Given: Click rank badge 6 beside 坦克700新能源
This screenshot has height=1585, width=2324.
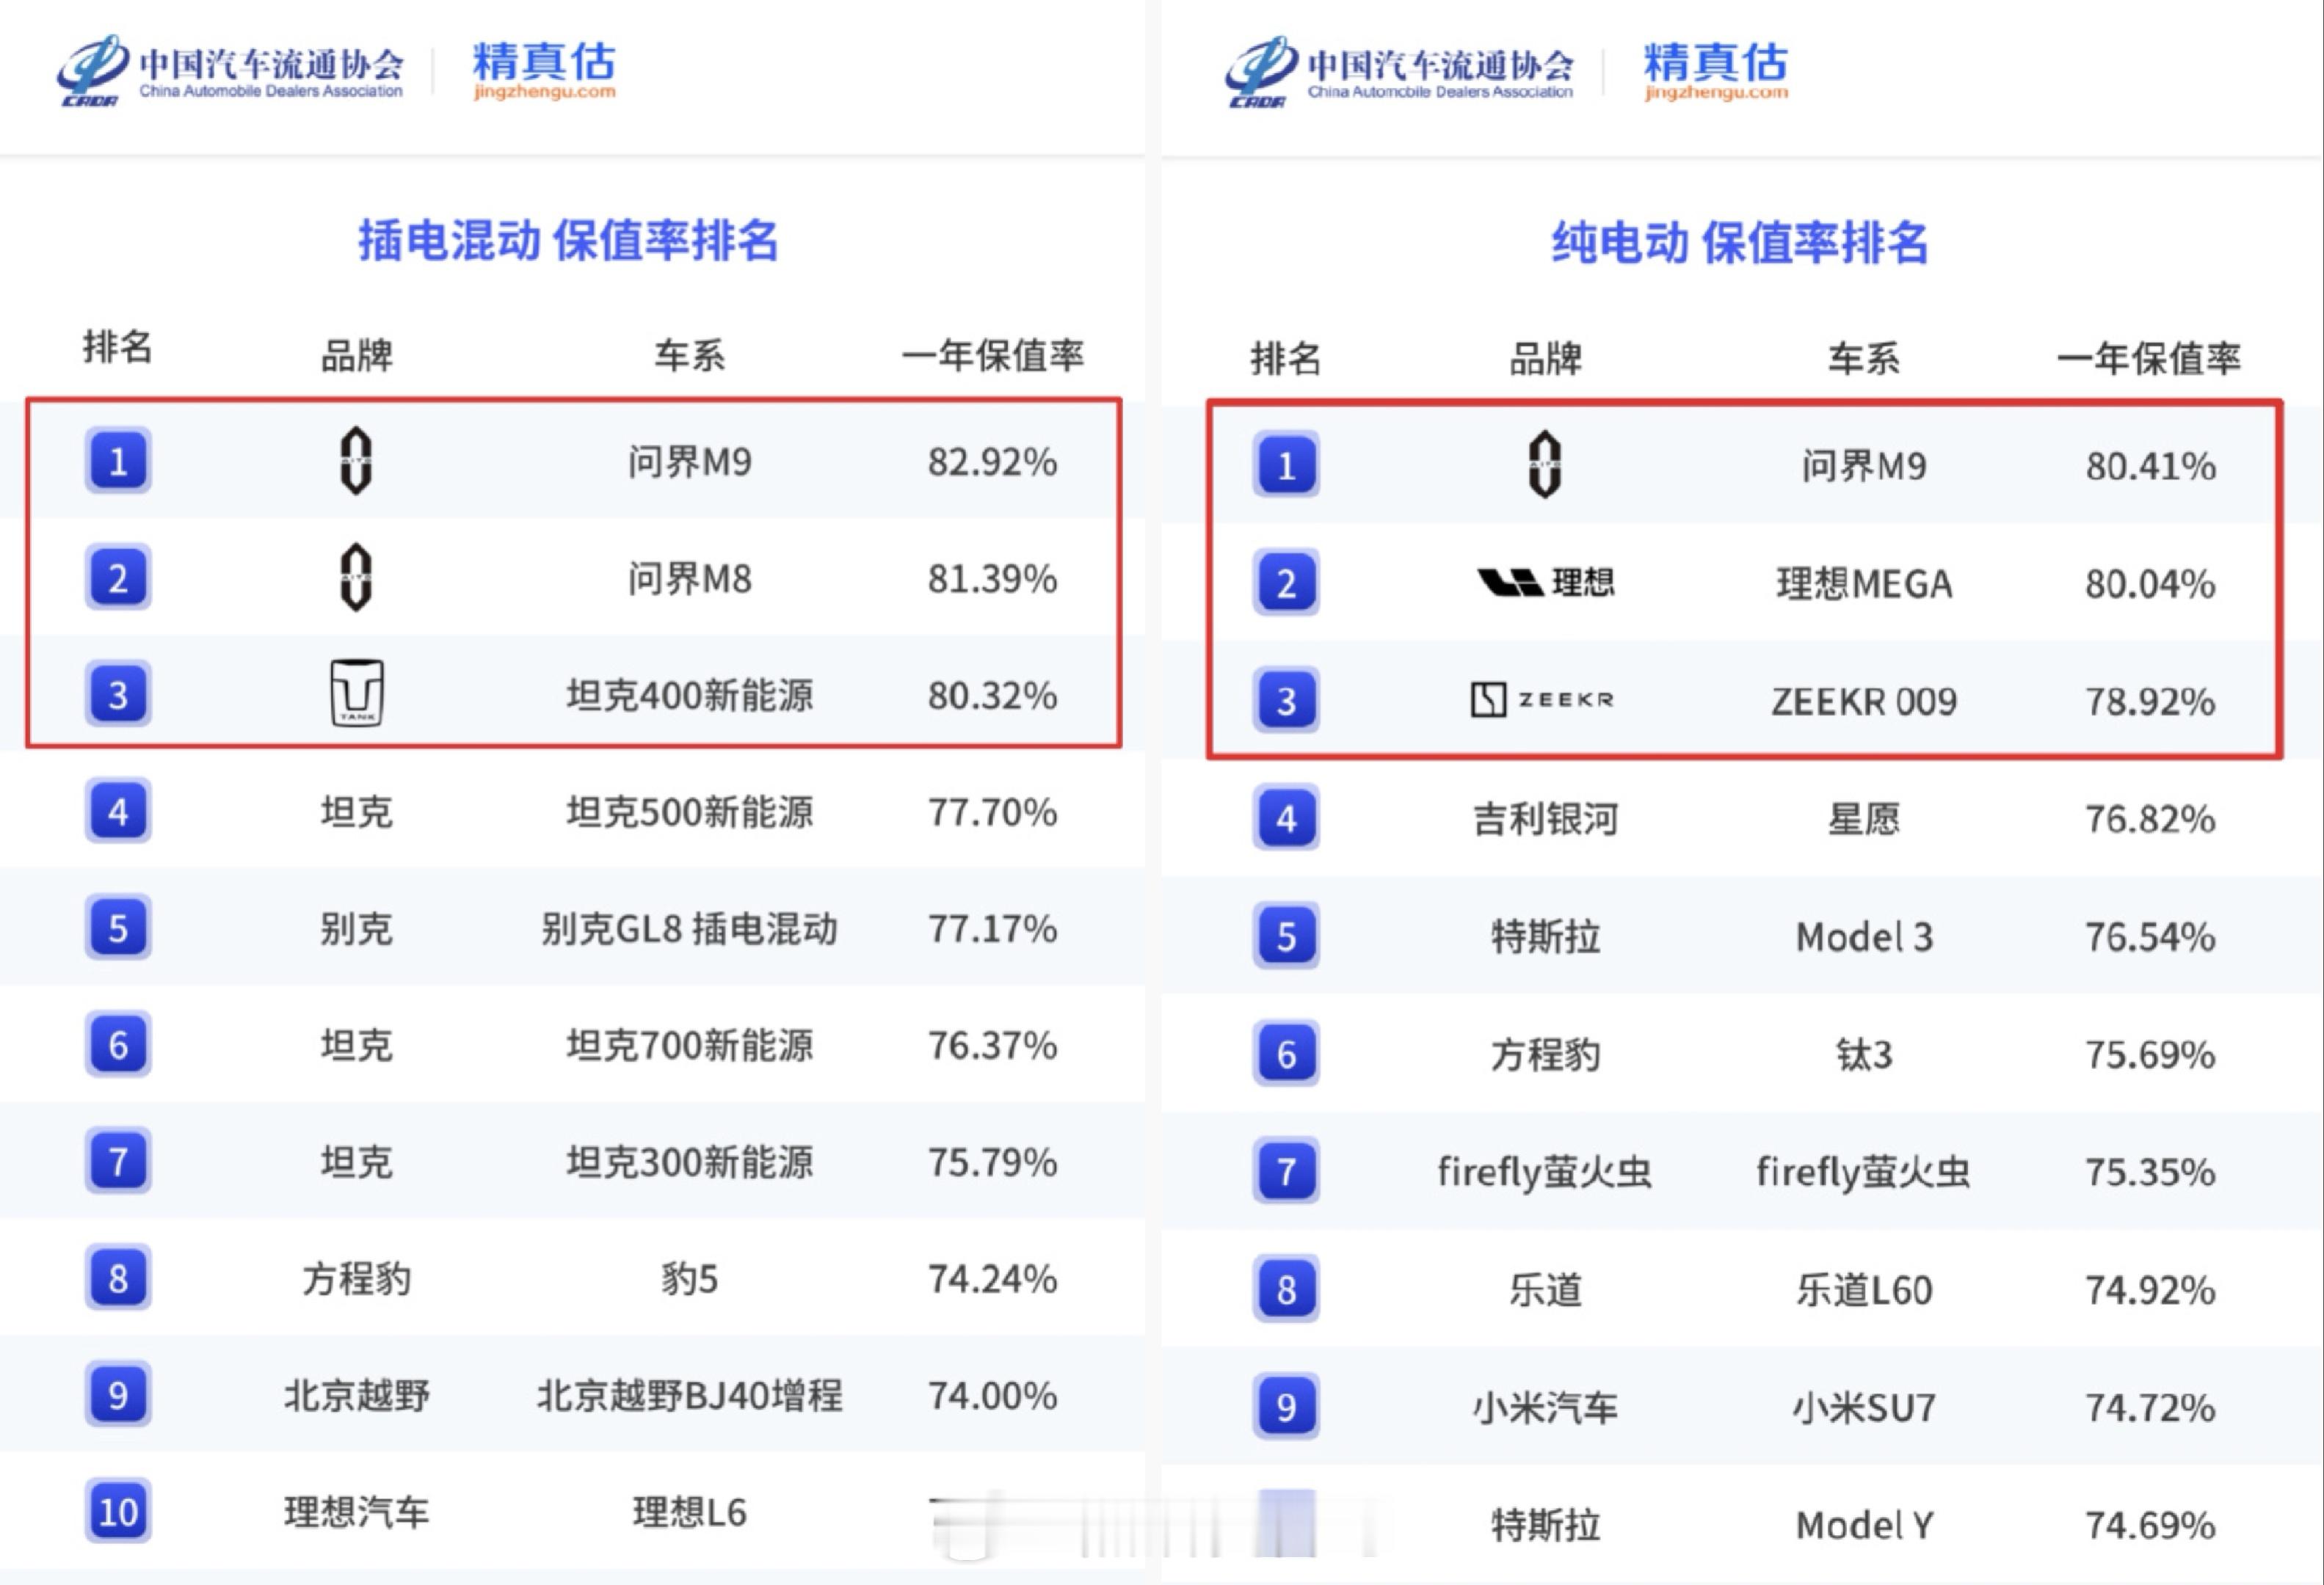Looking at the screenshot, I should tap(118, 1046).
